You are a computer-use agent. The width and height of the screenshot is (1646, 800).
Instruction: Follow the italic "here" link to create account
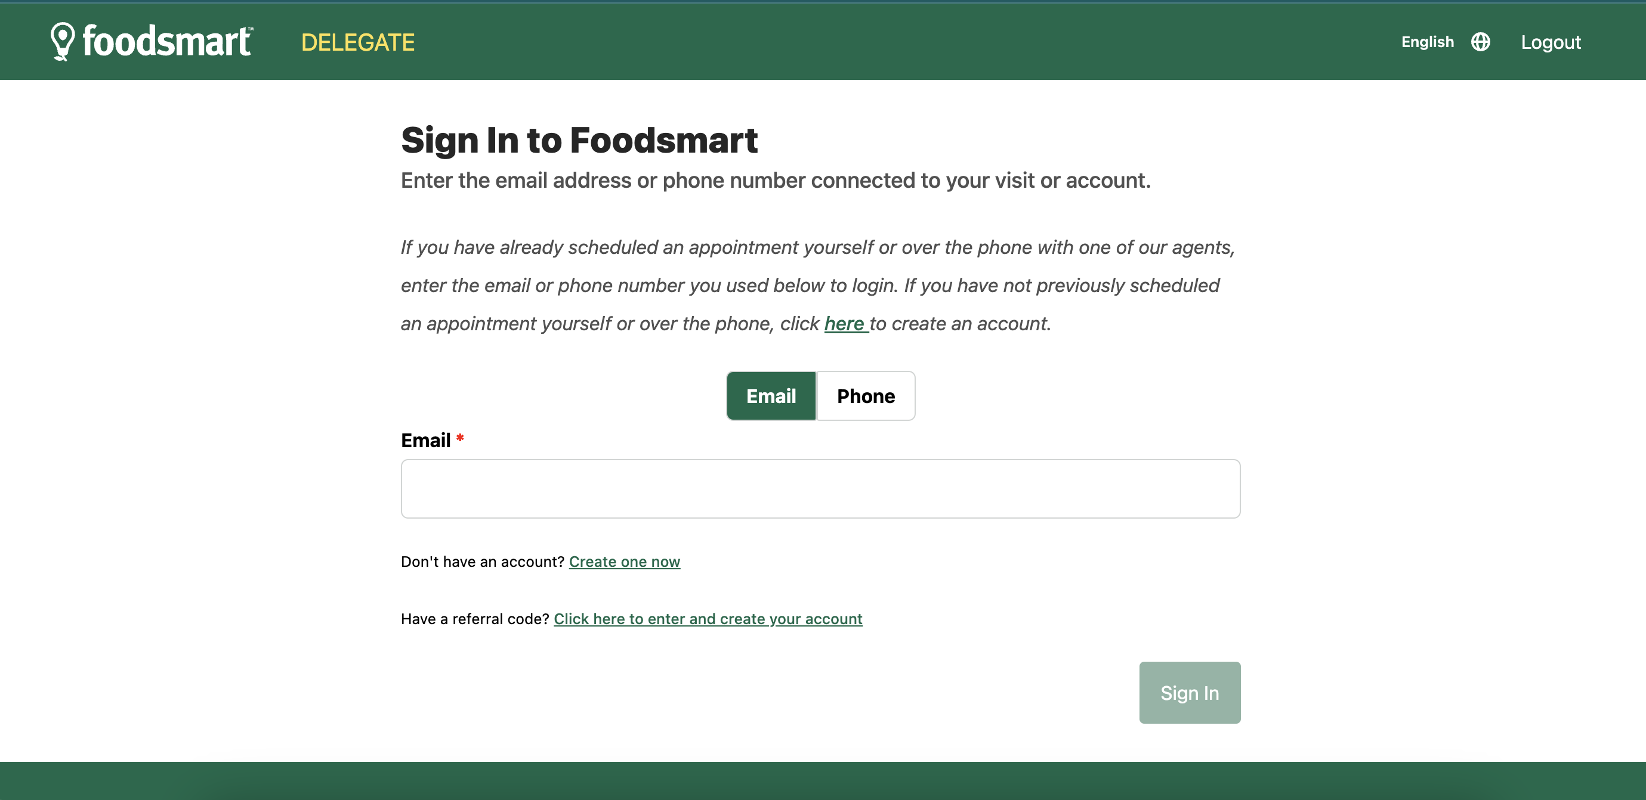point(845,324)
